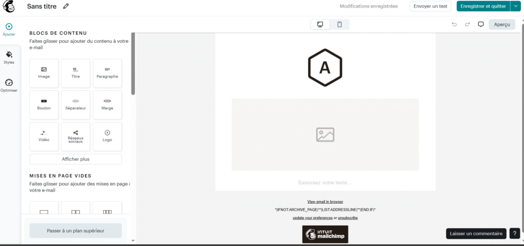Screen dimensions: 524x246
Task: Expand blocks with Afficher plus
Action: pyautogui.click(x=76, y=159)
